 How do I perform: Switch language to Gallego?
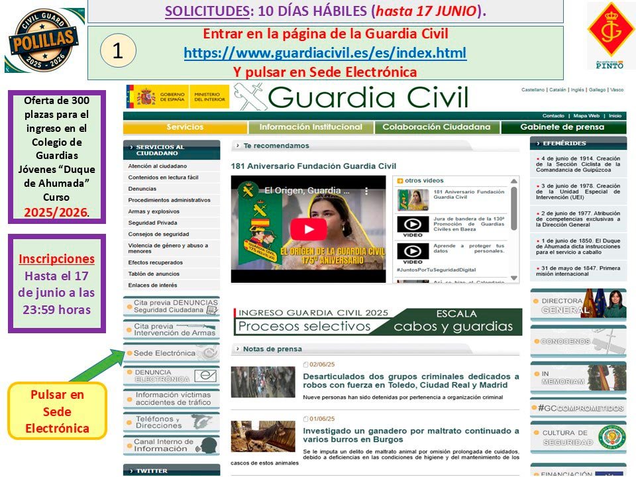point(597,89)
